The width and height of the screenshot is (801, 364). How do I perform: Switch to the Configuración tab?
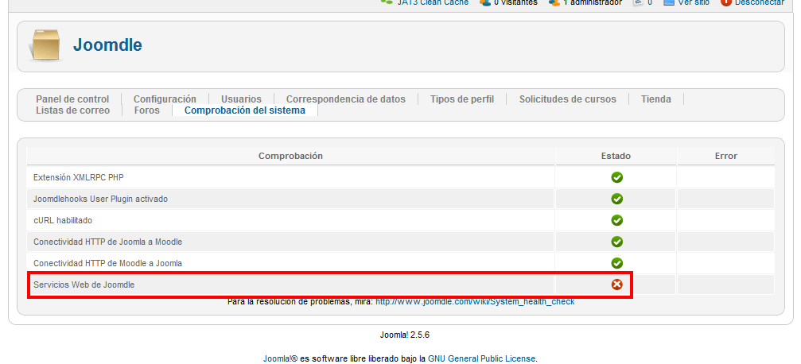(x=165, y=99)
